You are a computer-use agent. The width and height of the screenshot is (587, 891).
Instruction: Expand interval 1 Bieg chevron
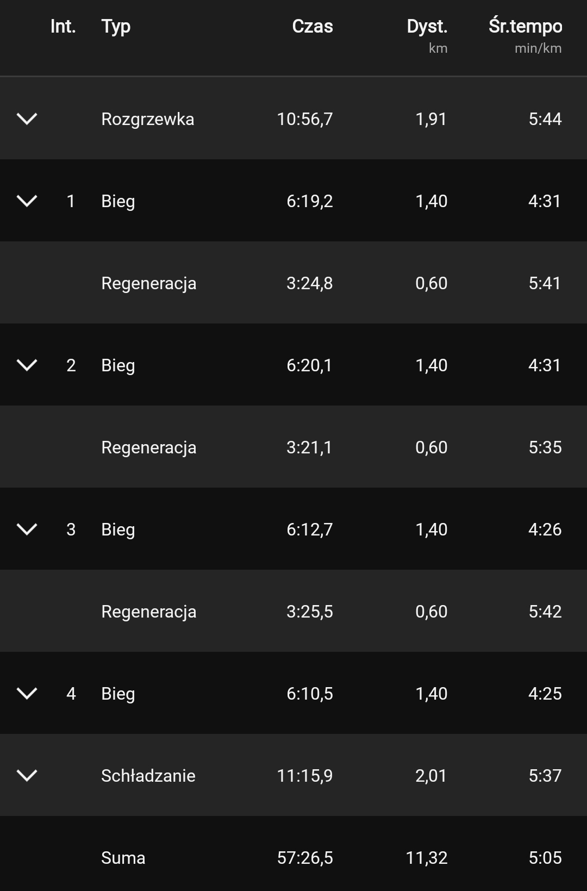tap(27, 201)
